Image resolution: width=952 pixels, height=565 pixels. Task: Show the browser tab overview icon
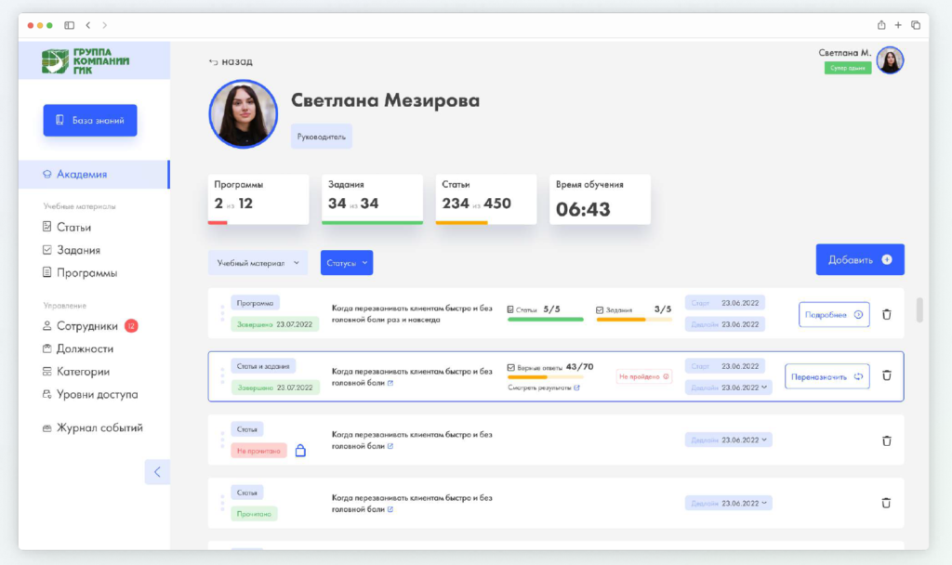pos(916,25)
